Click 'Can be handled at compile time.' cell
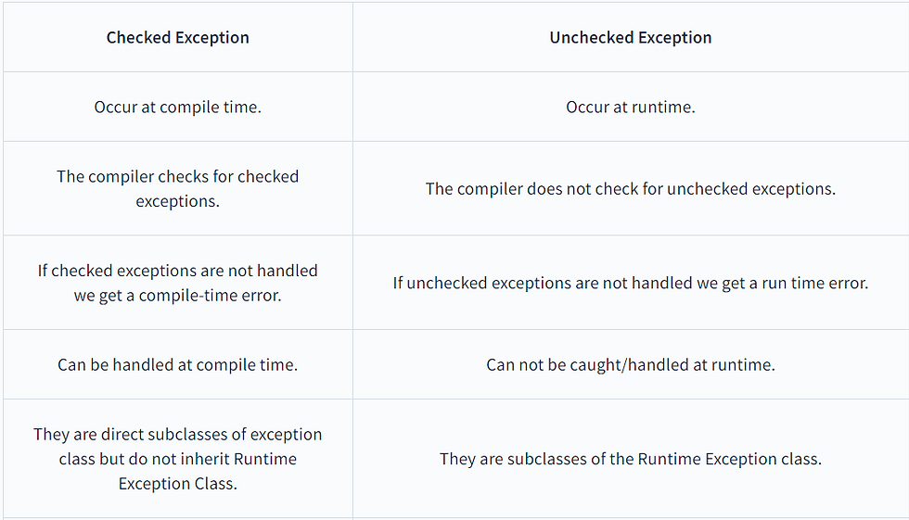Screen dimensions: 909x520 [177, 365]
